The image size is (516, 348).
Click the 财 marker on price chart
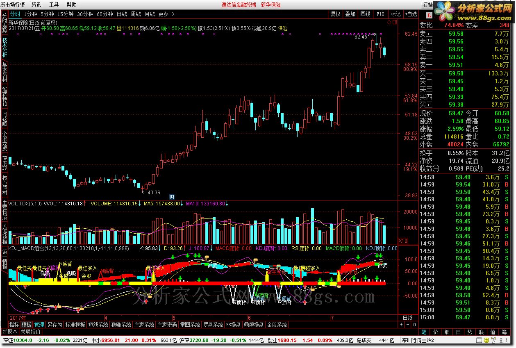pos(172,197)
